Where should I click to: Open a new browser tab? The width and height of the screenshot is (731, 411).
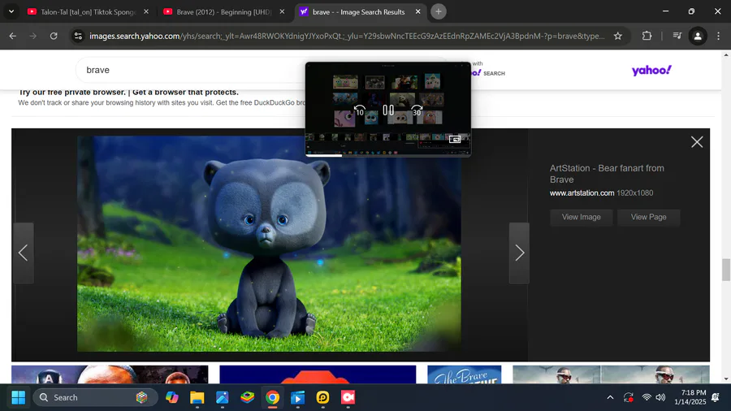click(x=439, y=11)
